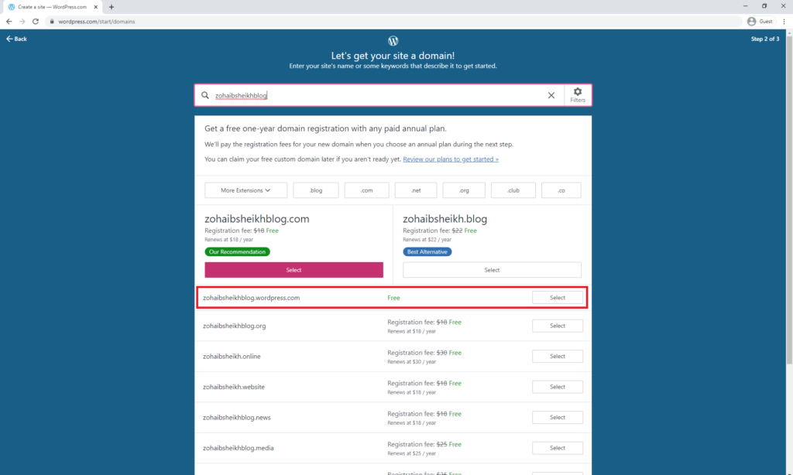
Task: Click zohaibsheikh.blog heading text
Action: tap(445, 219)
